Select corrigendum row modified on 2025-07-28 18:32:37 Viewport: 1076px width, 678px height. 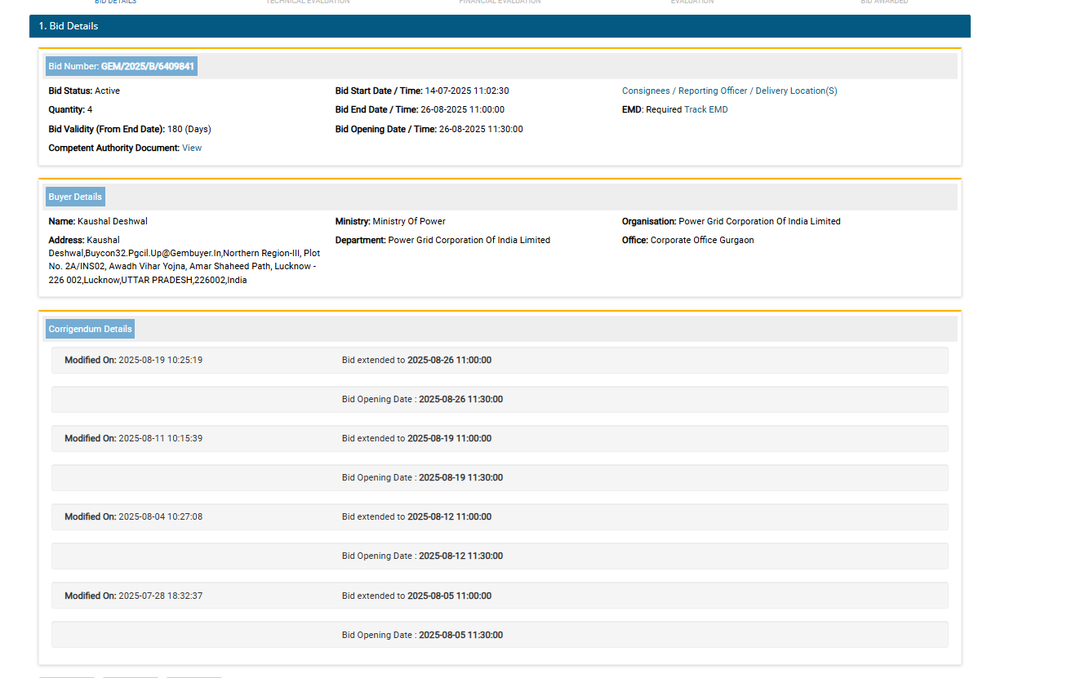pyautogui.click(x=500, y=596)
